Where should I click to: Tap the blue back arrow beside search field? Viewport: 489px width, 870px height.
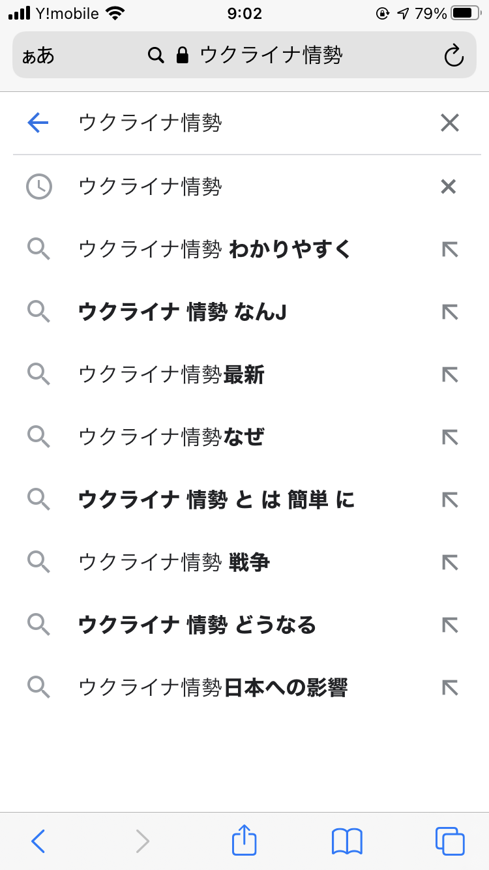[38, 123]
